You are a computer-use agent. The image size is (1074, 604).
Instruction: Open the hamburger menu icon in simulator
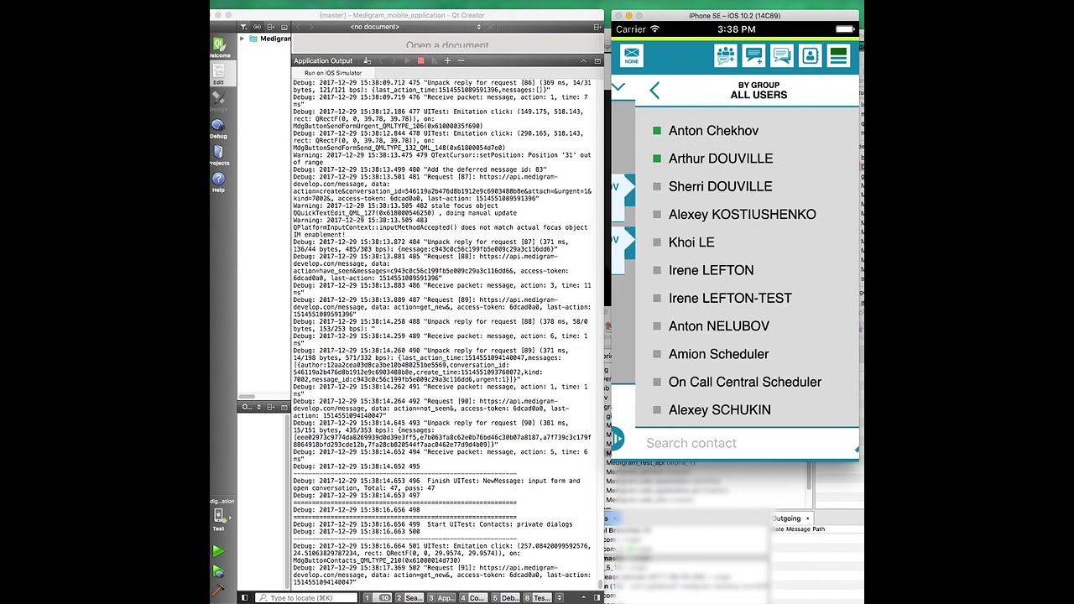pyautogui.click(x=838, y=56)
